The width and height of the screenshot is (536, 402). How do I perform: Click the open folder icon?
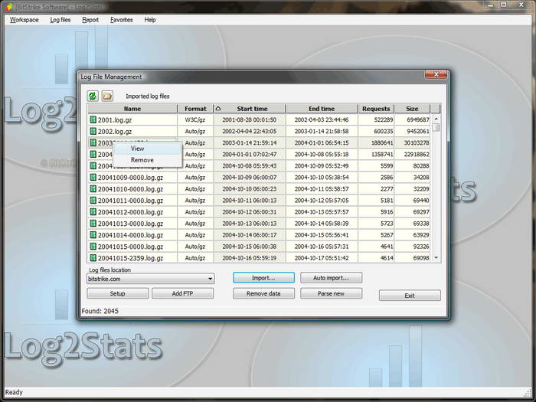click(107, 96)
